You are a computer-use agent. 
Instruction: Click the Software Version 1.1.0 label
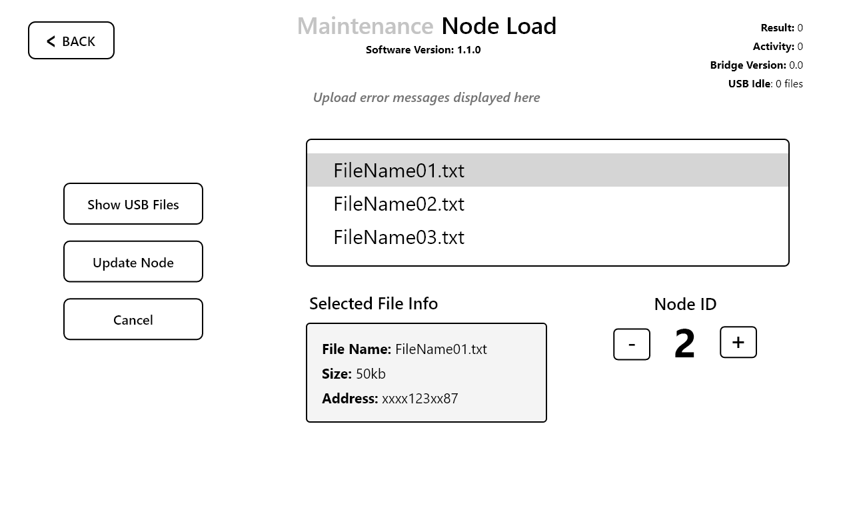tap(423, 50)
